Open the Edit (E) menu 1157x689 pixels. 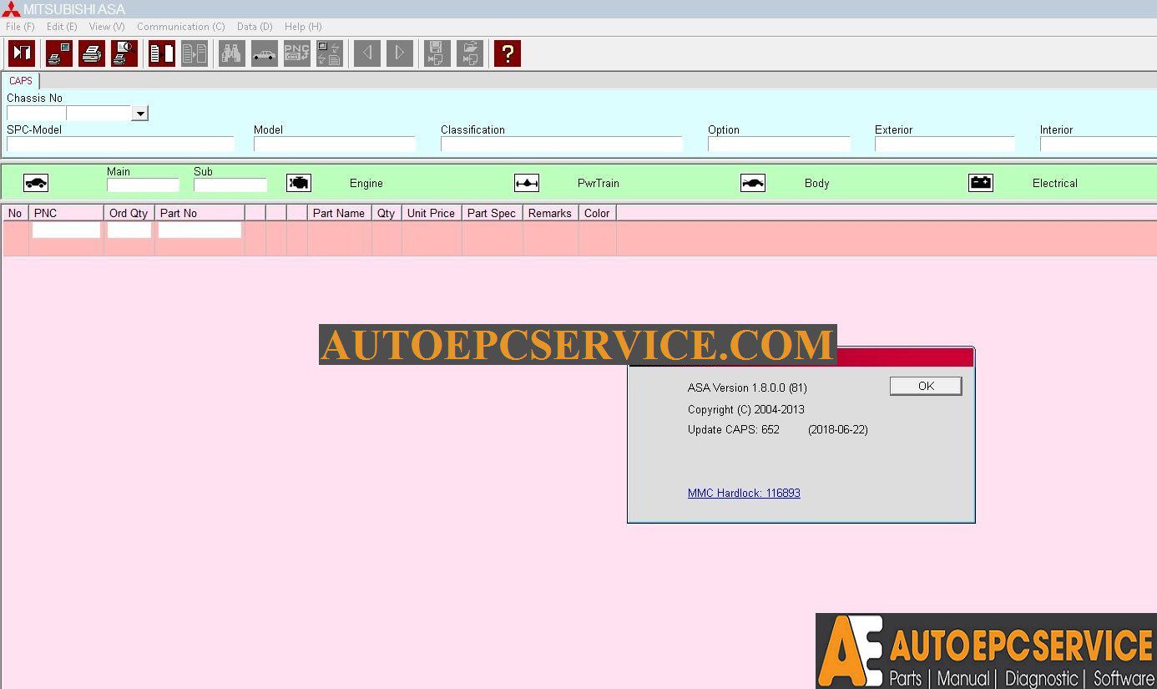pos(62,27)
